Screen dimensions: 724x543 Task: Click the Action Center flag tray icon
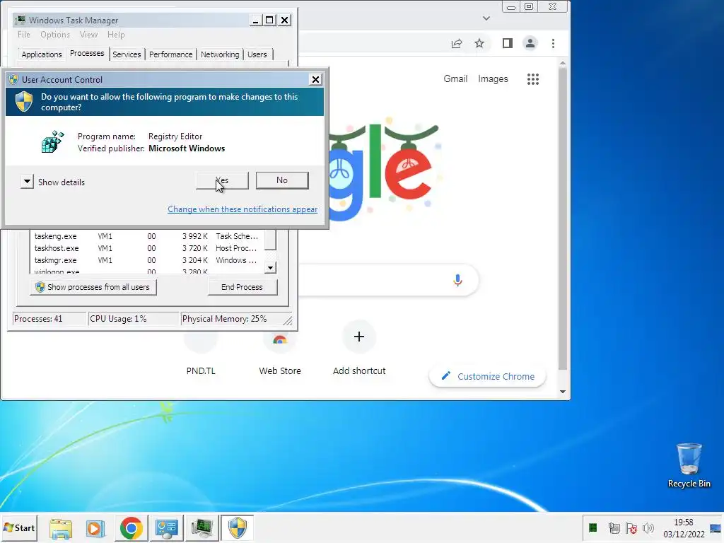tap(631, 527)
